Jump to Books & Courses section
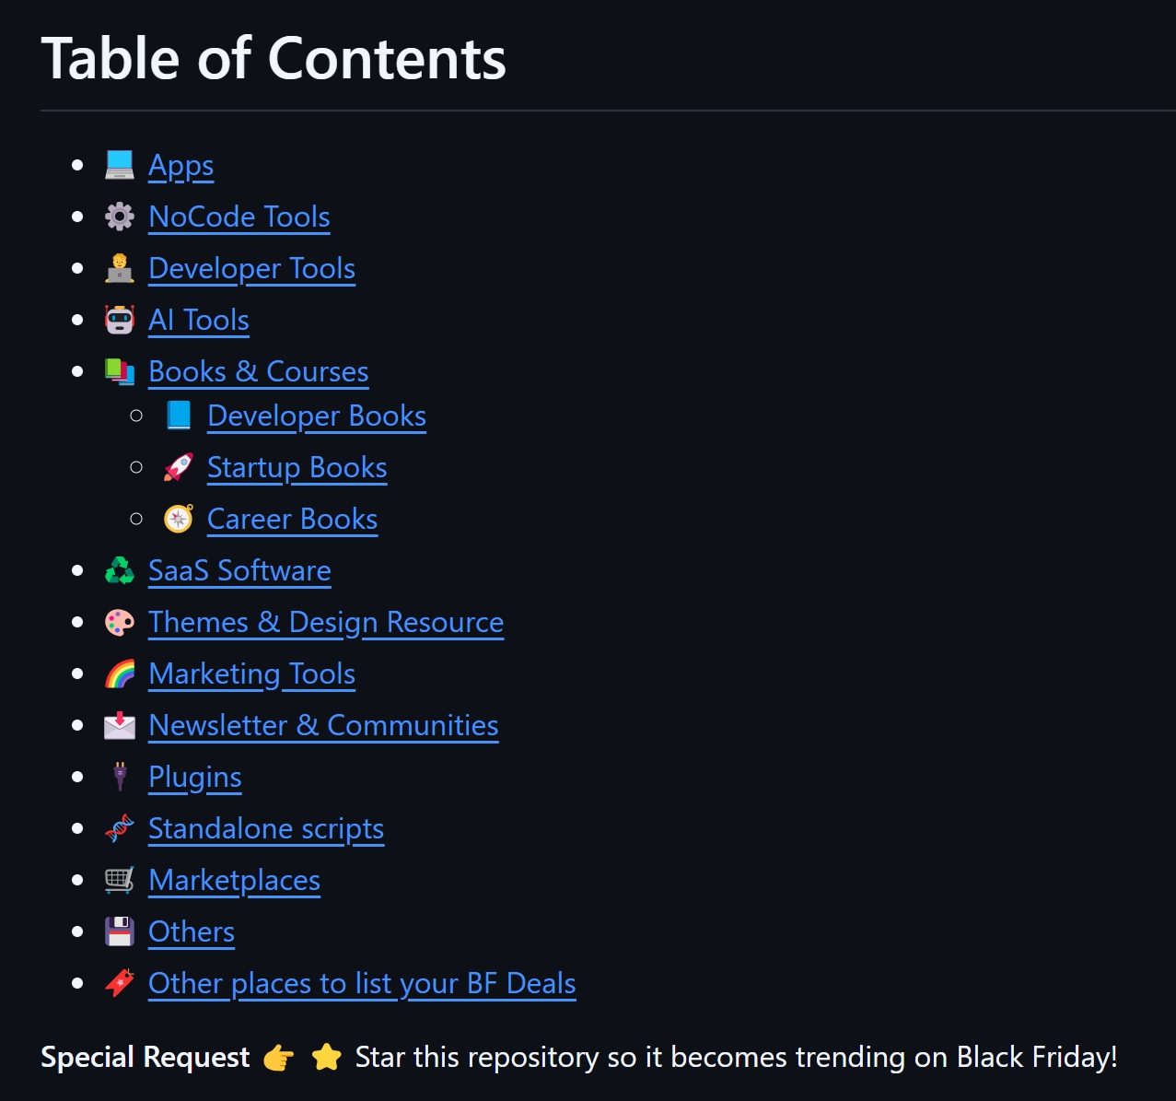This screenshot has width=1176, height=1101. coord(258,372)
